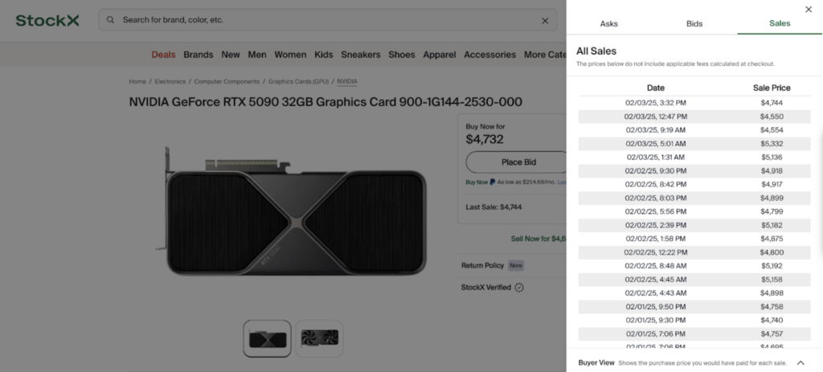Image resolution: width=823 pixels, height=372 pixels.
Task: Click the StockX Verified checkmark icon
Action: point(519,287)
